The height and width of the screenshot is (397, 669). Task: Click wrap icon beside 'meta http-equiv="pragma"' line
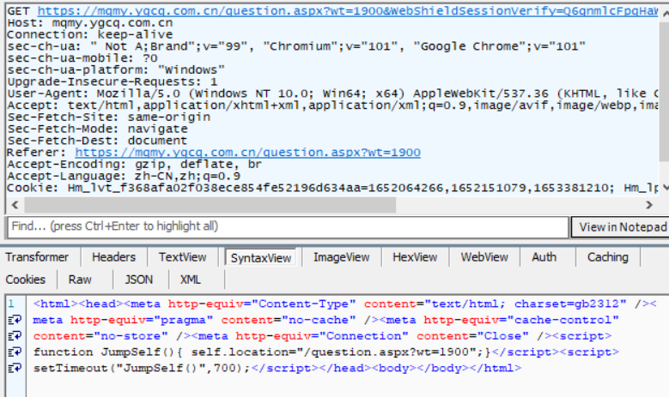[x=15, y=320]
